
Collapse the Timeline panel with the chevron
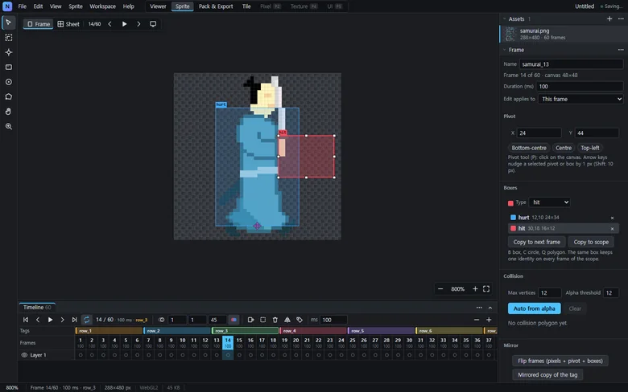pos(490,308)
